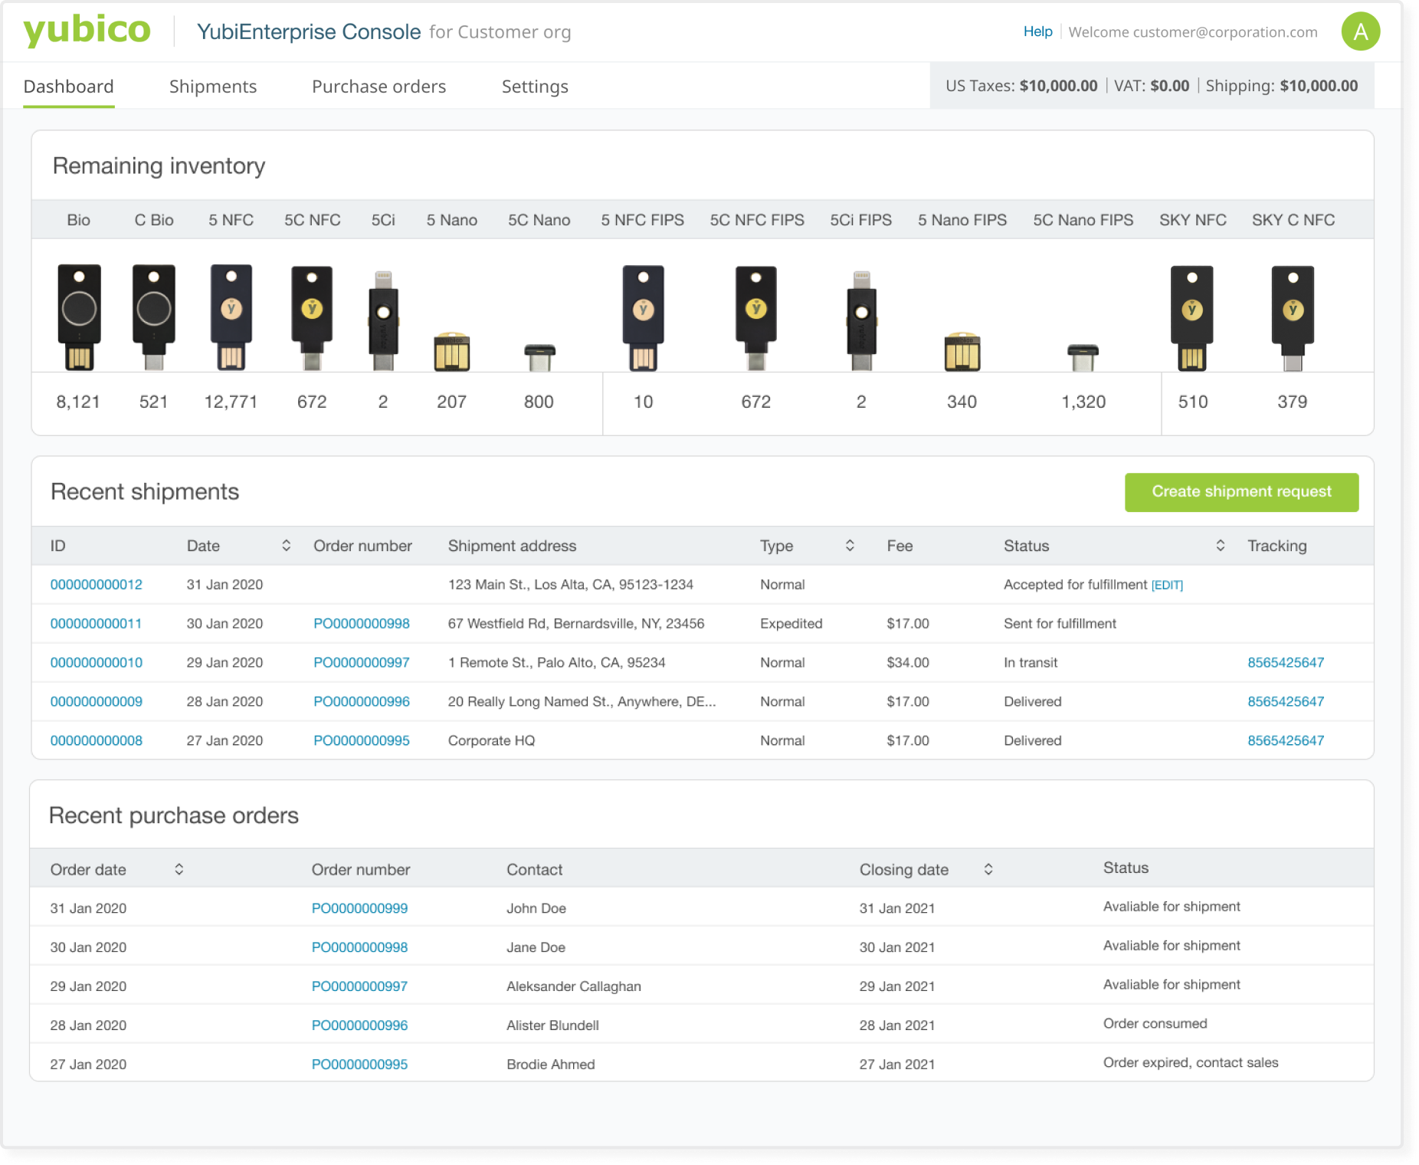Edit shipment accepted for fulfillment
This screenshot has width=1419, height=1165.
(x=1167, y=586)
